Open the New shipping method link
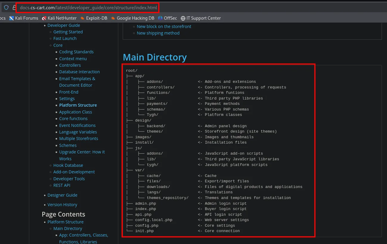Screen dimensions: 387x244 tap(158, 33)
